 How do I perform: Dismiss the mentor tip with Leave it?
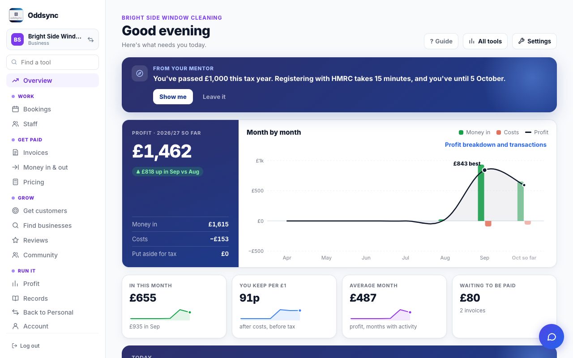tap(214, 97)
